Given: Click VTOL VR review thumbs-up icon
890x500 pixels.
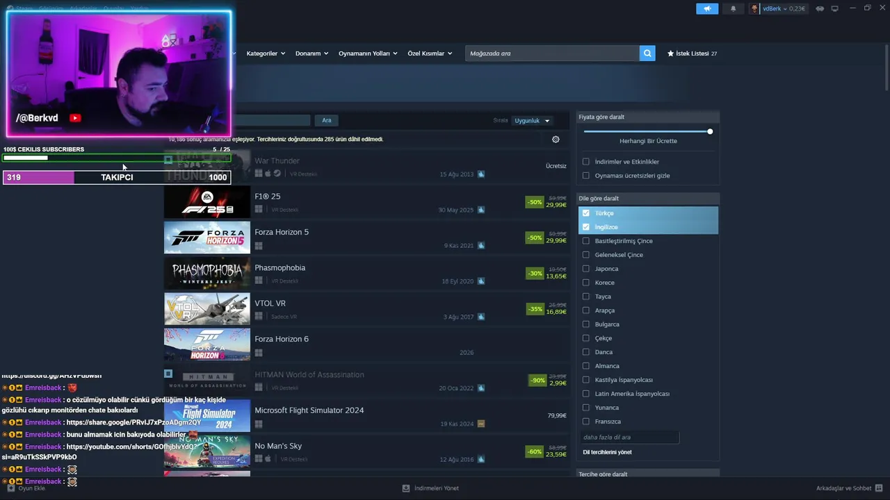Looking at the screenshot, I should 480,317.
